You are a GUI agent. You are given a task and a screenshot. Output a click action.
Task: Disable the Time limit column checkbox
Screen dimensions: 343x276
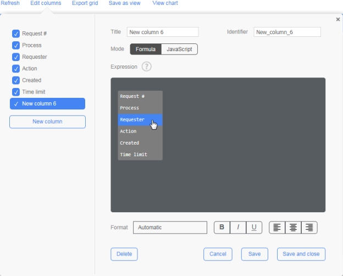pyautogui.click(x=16, y=92)
